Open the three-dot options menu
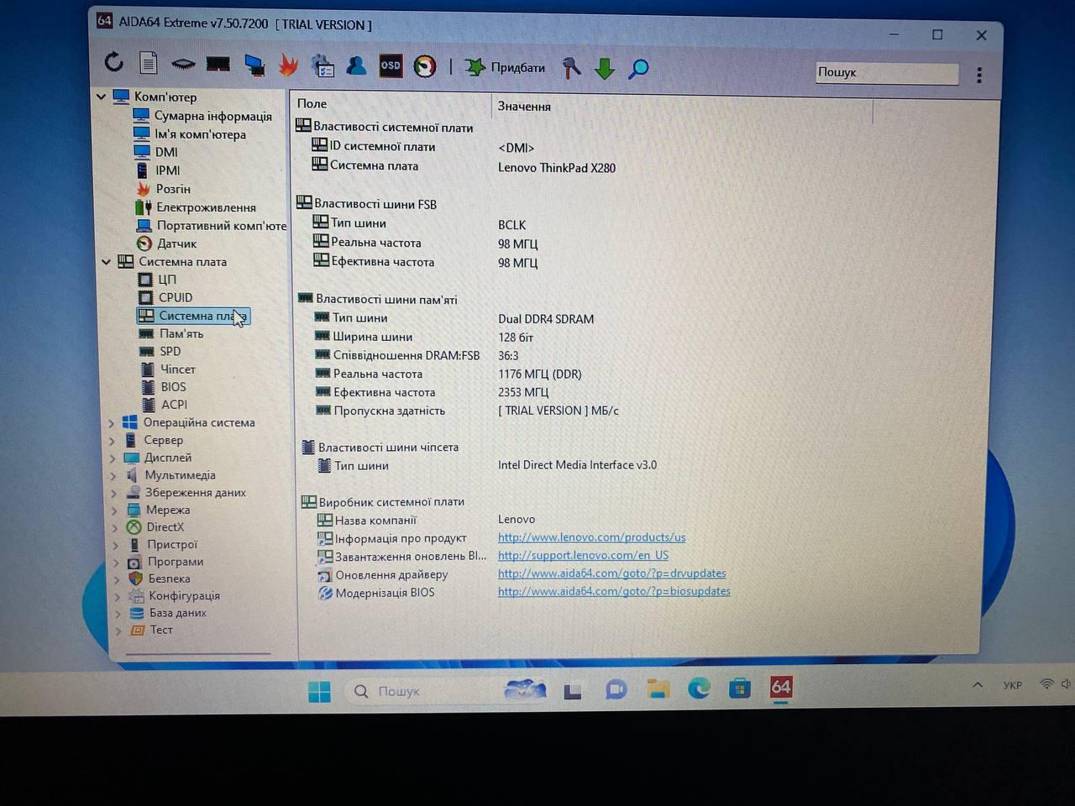Image resolution: width=1075 pixels, height=806 pixels. tap(979, 75)
